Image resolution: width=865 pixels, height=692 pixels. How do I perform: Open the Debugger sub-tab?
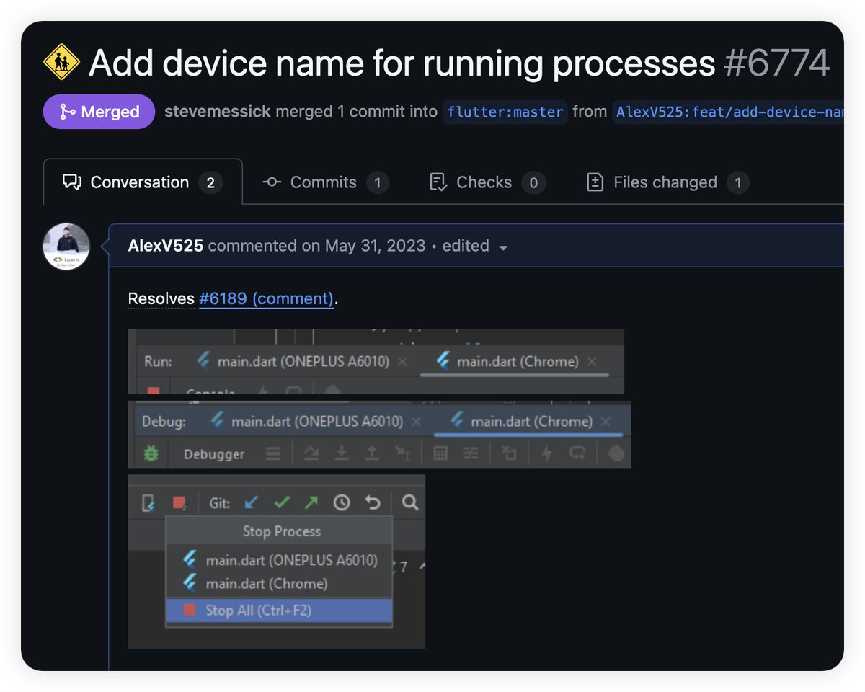(214, 454)
